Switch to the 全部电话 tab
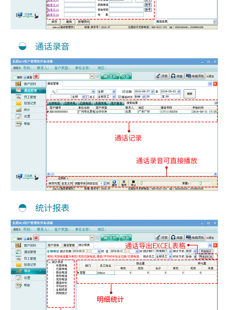The width and height of the screenshot is (228, 310). click(x=54, y=103)
